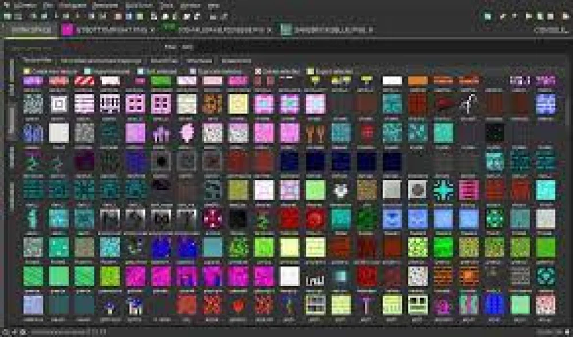Select the dark red circle with white dots
The height and width of the screenshot is (337, 573).
213,219
